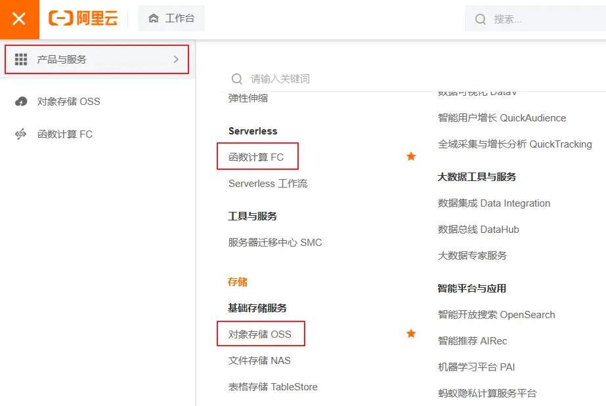Open the 产品与服务 menu entry

click(x=97, y=60)
